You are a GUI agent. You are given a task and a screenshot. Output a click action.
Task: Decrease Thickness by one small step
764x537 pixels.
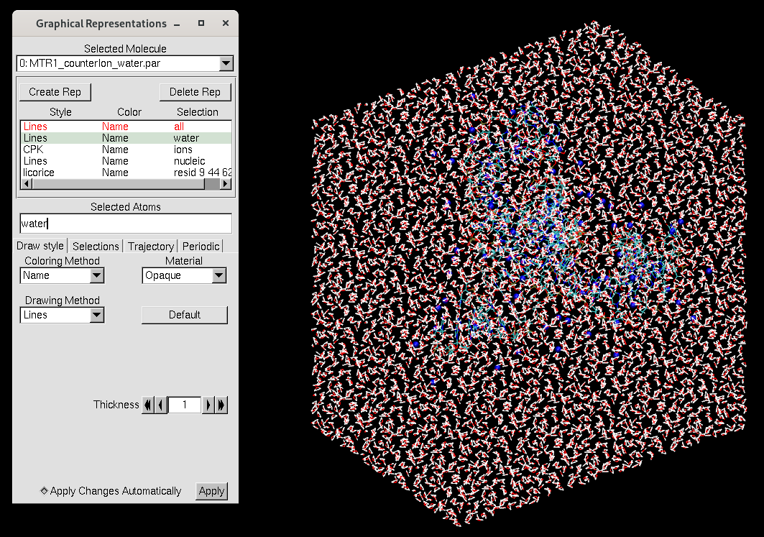tap(161, 405)
